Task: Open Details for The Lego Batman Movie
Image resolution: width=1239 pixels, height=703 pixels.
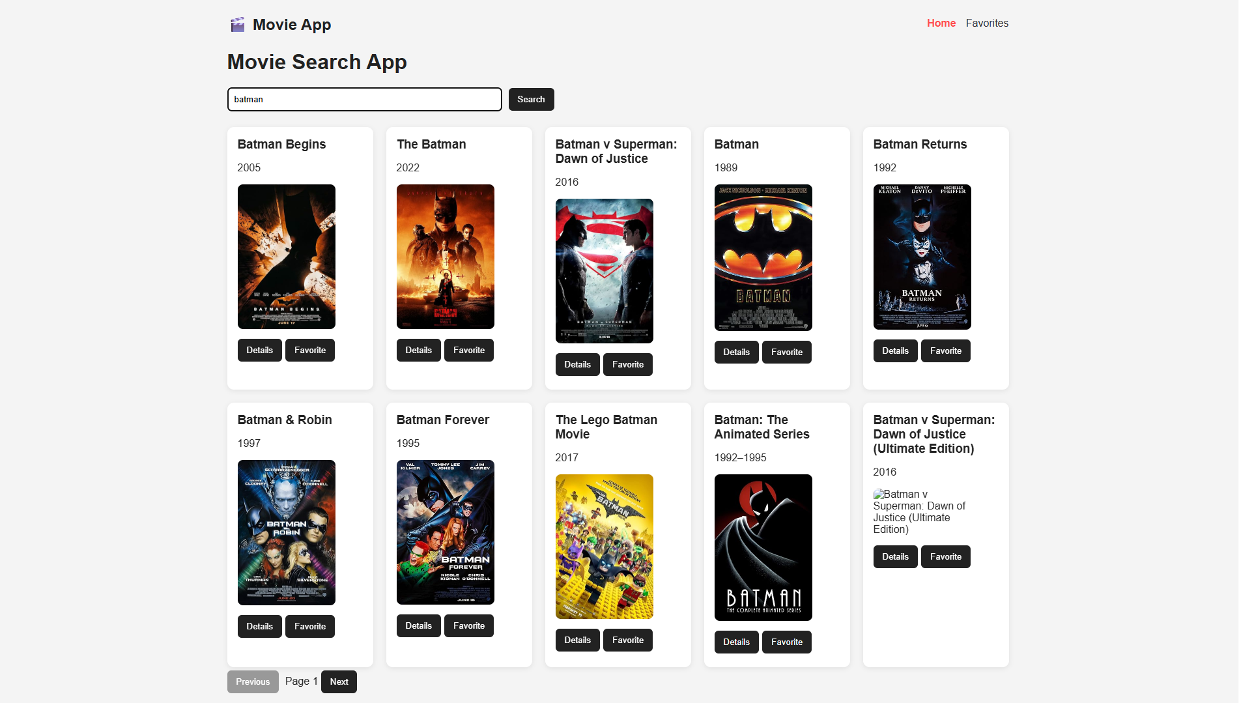Action: click(578, 640)
